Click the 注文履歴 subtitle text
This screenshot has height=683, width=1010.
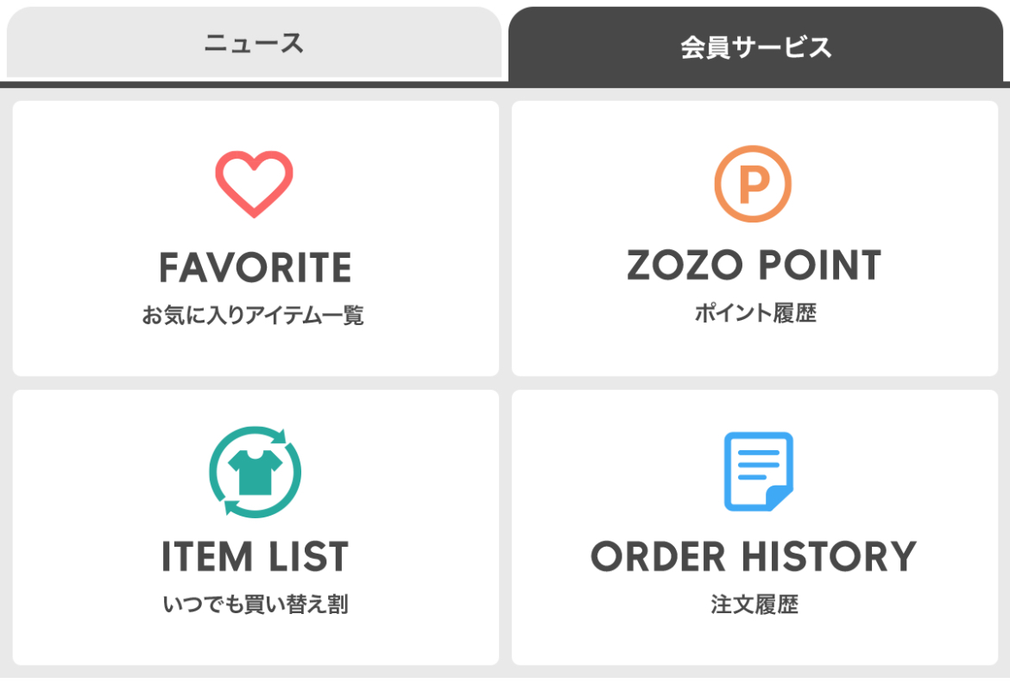tap(754, 605)
